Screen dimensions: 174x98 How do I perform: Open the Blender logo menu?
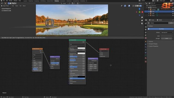tap(1, 1)
